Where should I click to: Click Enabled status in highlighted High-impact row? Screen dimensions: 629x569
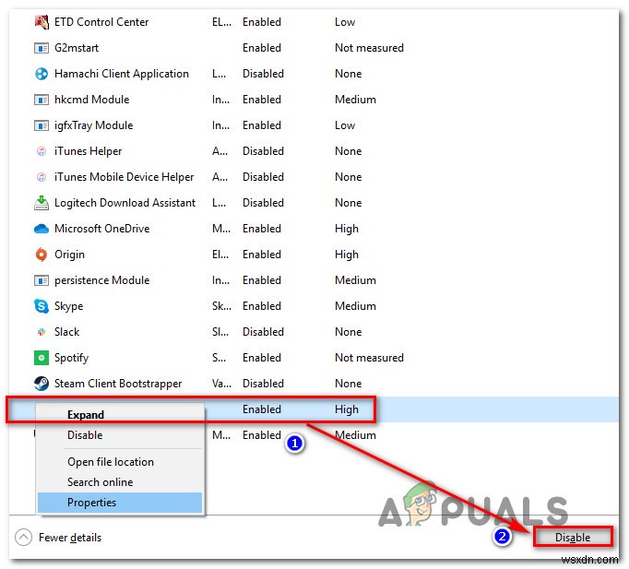[x=262, y=409]
